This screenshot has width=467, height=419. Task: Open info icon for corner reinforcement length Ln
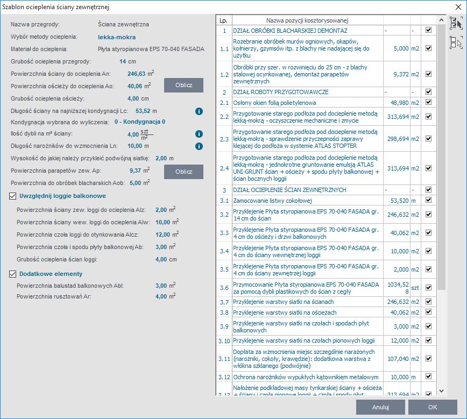point(199,146)
